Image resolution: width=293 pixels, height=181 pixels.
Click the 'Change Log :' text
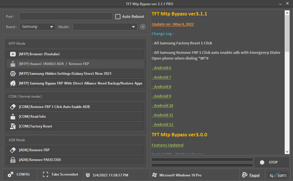coord(163,34)
